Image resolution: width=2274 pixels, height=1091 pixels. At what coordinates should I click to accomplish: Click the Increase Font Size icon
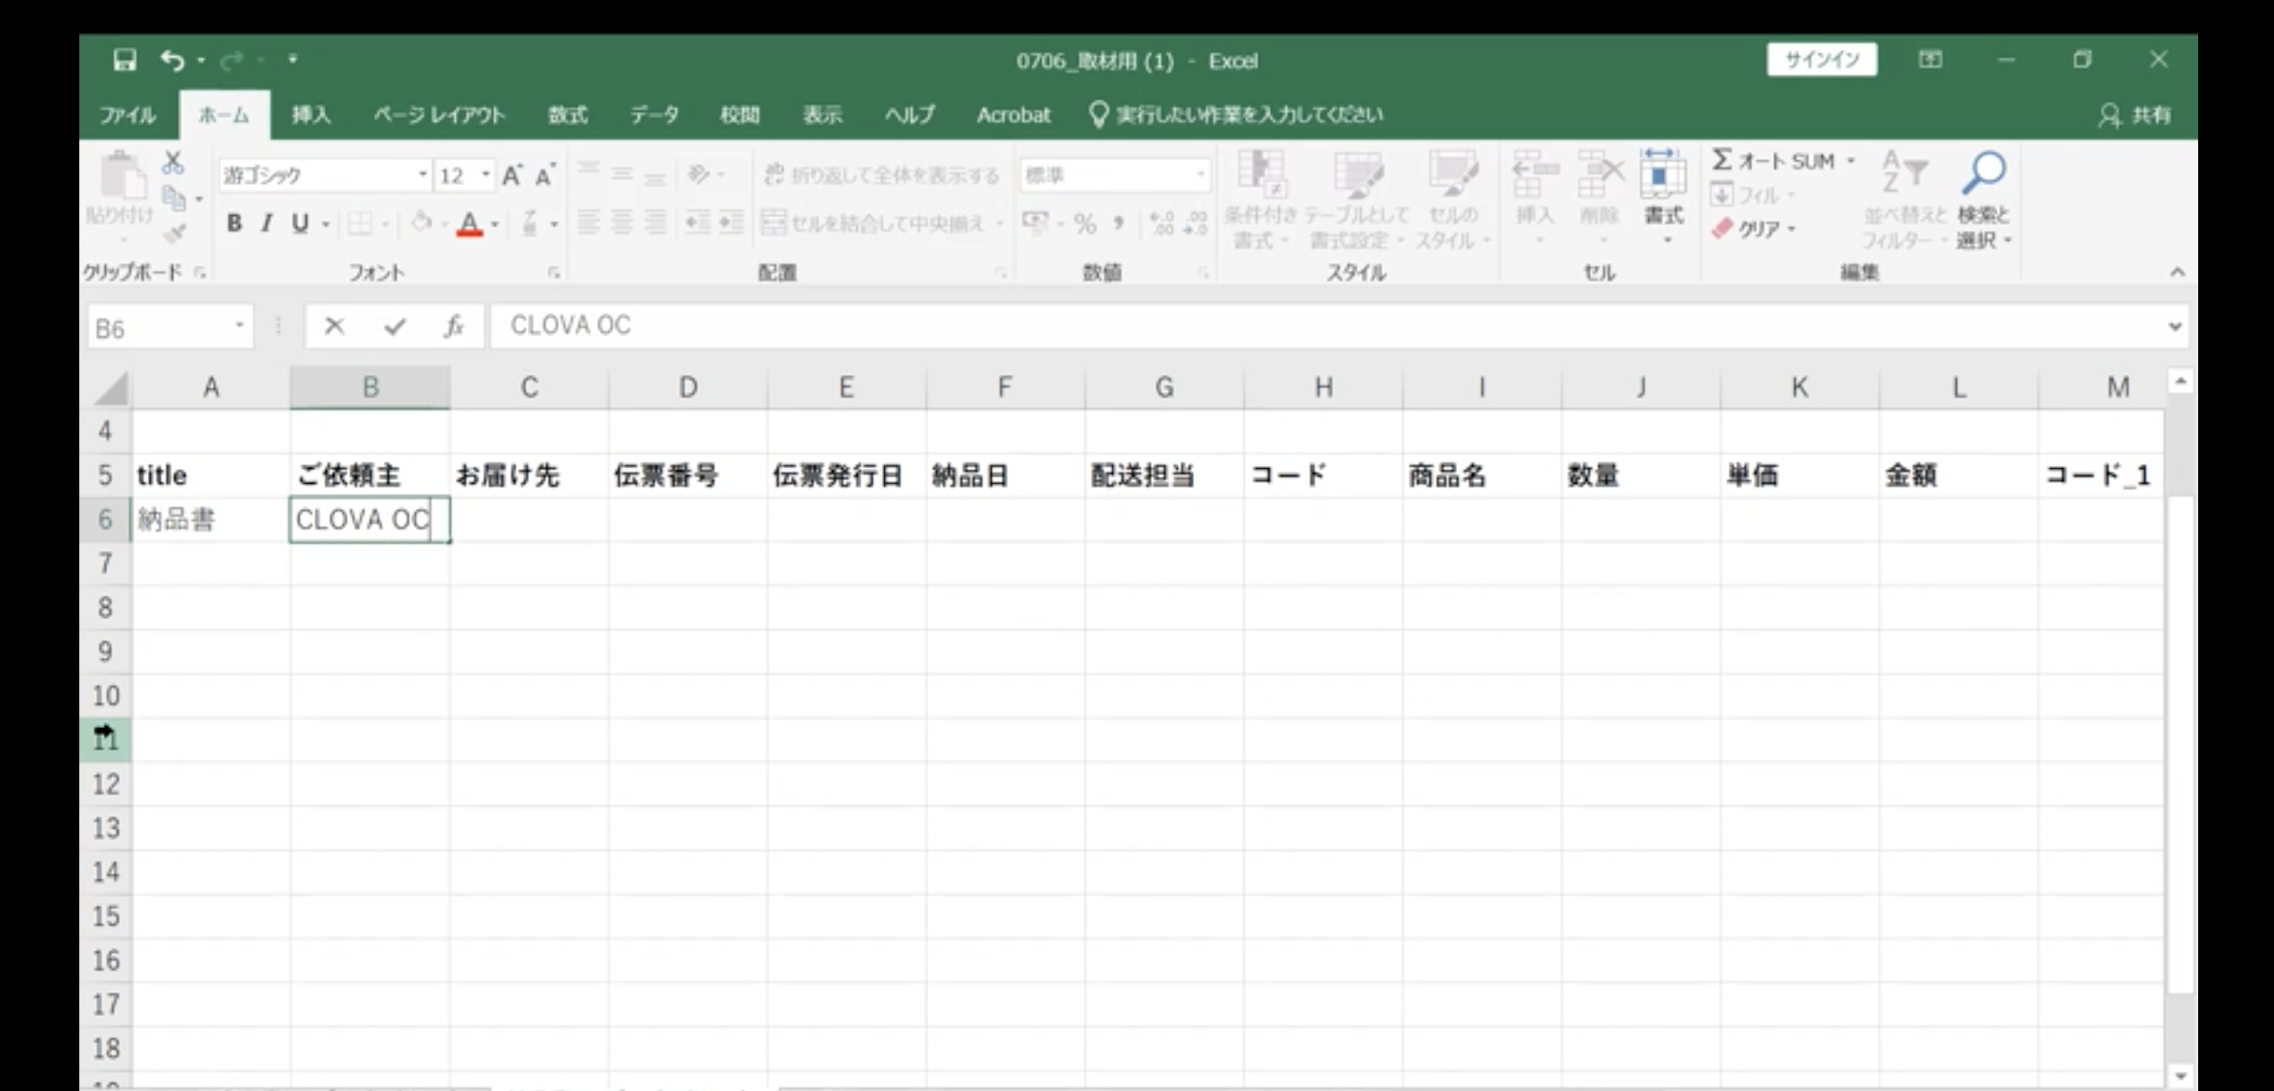click(512, 174)
